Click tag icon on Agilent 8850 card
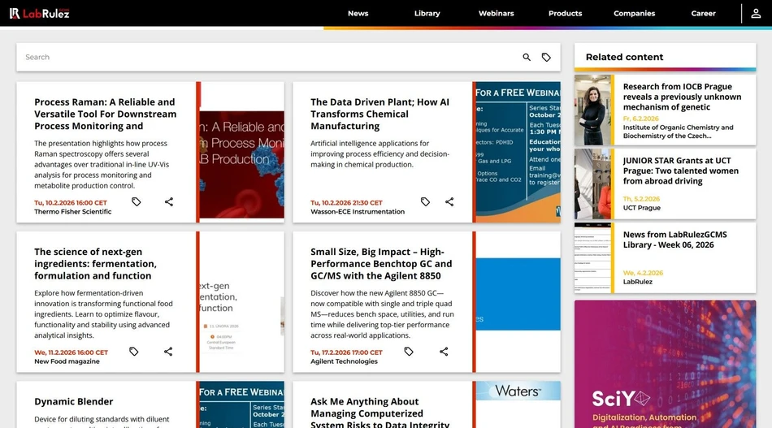 (x=409, y=352)
